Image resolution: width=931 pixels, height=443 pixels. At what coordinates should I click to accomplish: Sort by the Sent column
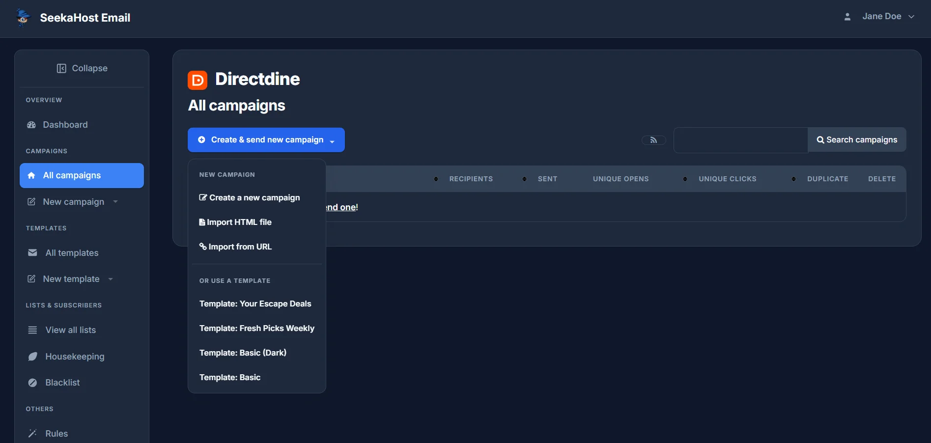click(547, 179)
